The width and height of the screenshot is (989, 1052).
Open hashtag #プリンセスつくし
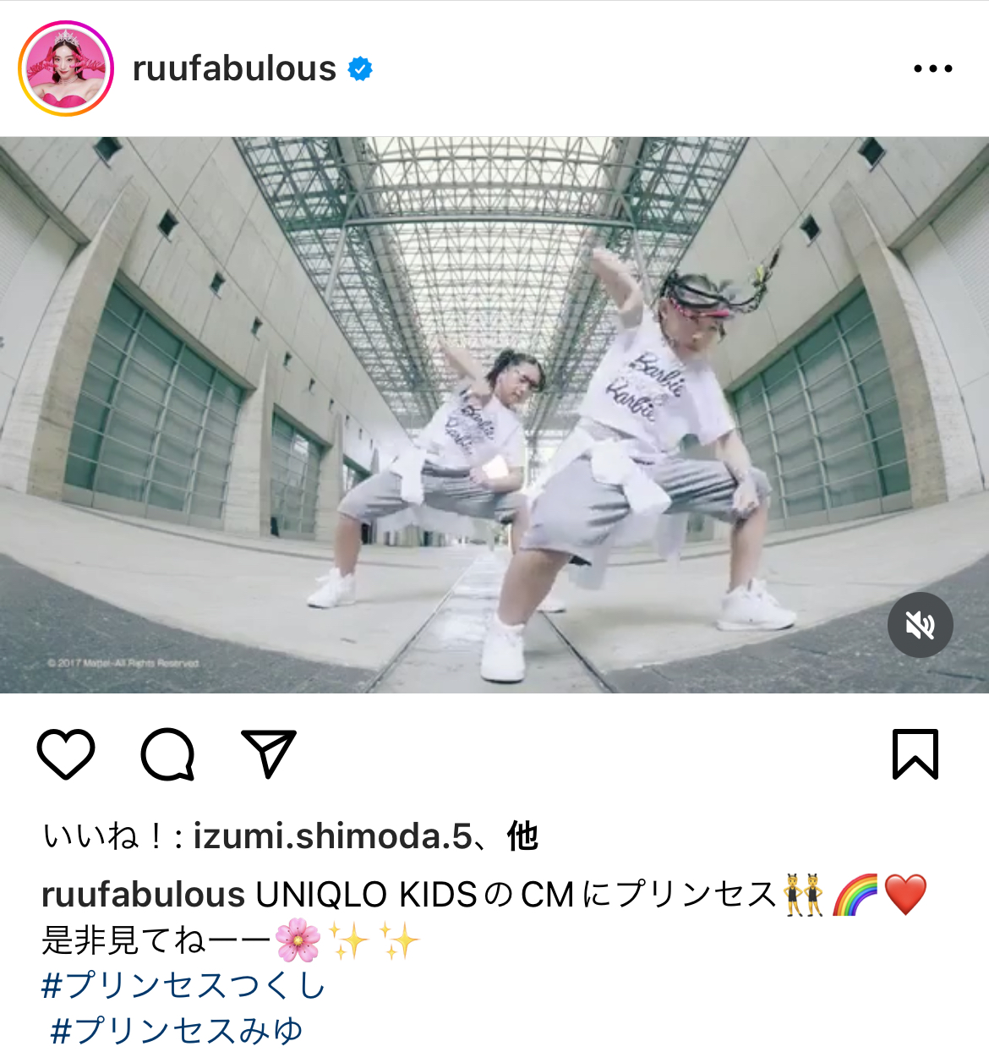pyautogui.click(x=183, y=986)
